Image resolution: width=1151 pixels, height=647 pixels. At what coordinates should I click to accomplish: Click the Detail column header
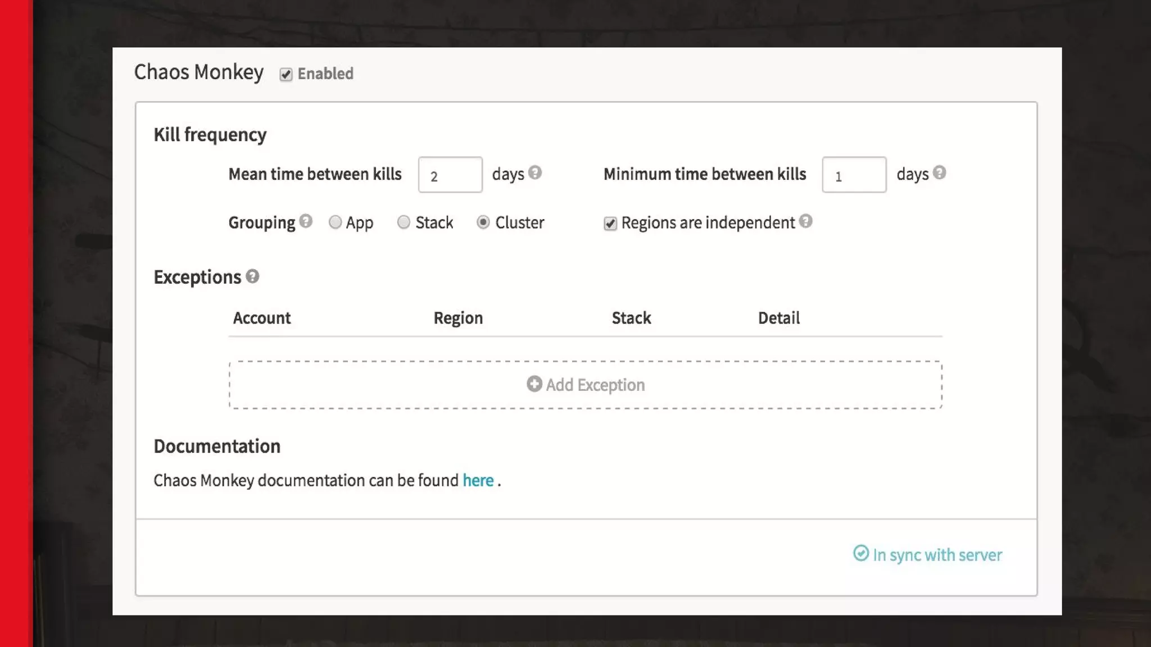(778, 318)
